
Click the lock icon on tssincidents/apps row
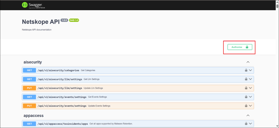click(x=246, y=124)
